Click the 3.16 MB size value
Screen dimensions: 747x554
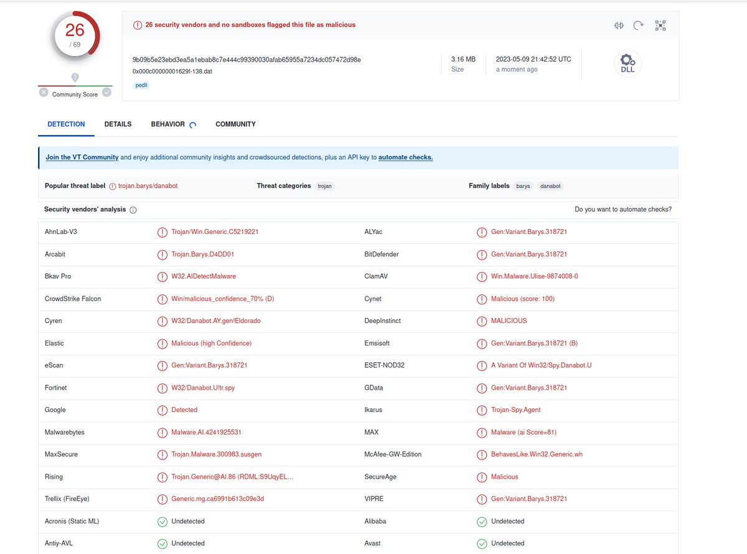(x=463, y=59)
